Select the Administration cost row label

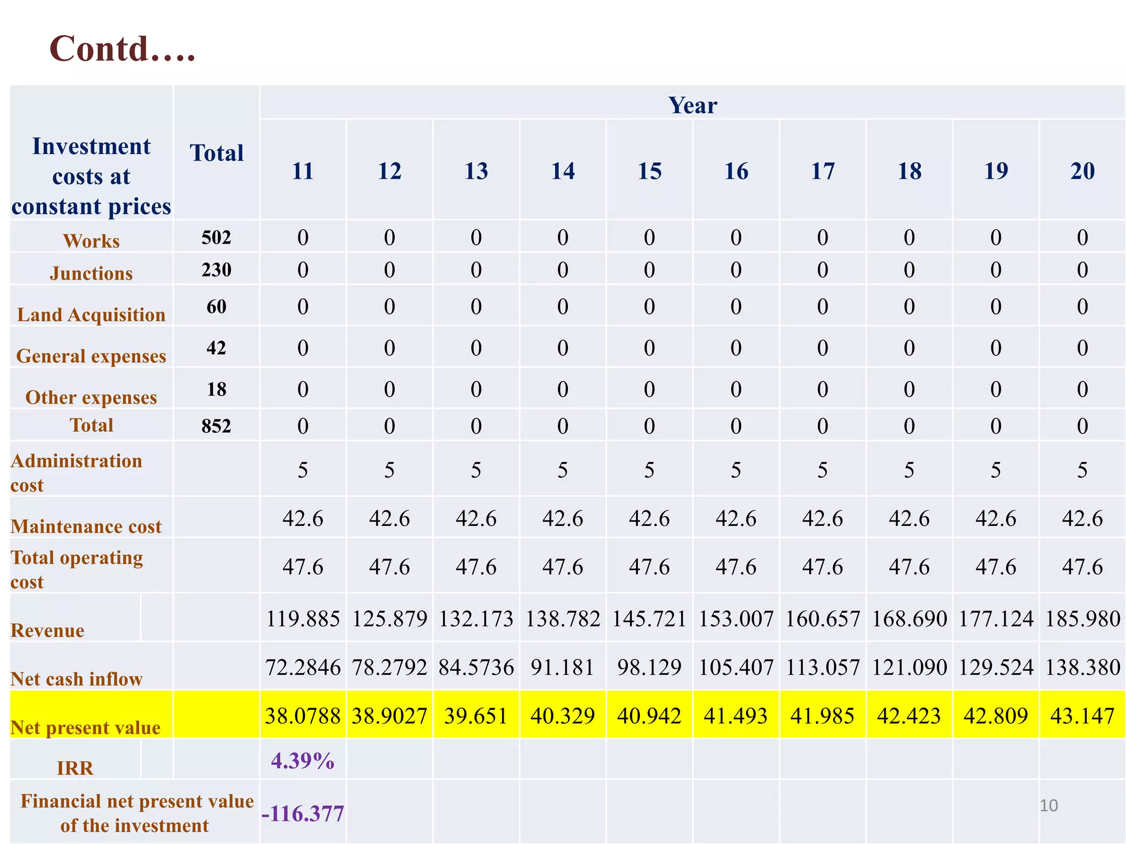(x=76, y=473)
